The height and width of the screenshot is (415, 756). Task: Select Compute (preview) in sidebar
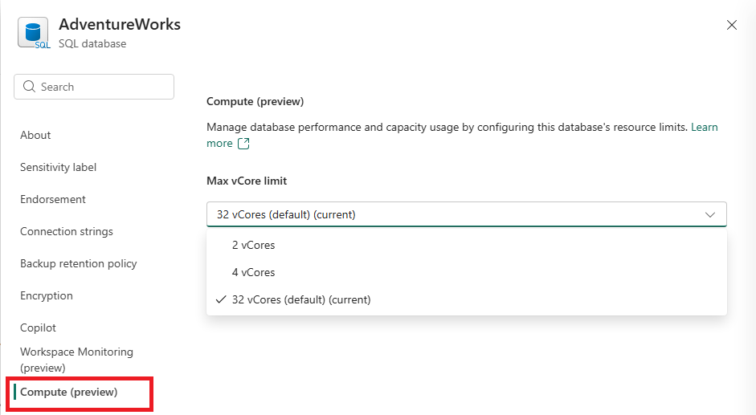69,393
